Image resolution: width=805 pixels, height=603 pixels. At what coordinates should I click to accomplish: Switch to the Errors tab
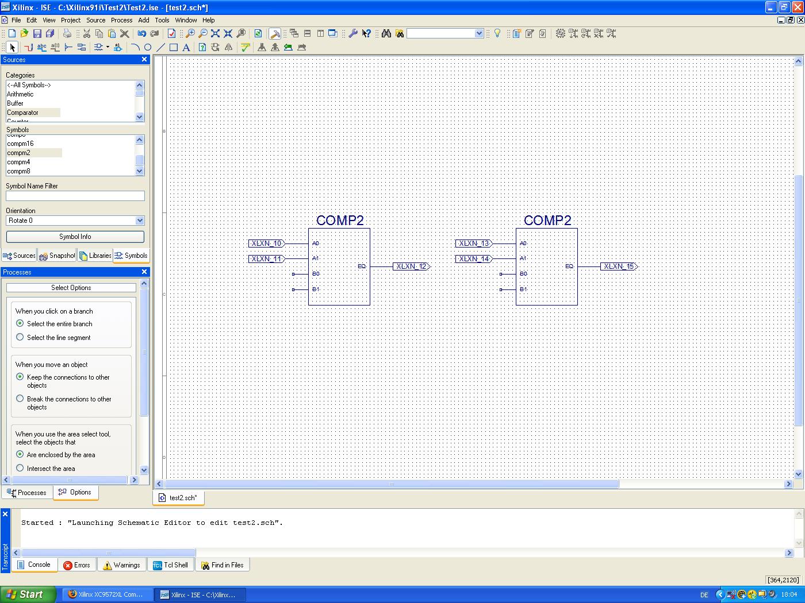tap(76, 565)
